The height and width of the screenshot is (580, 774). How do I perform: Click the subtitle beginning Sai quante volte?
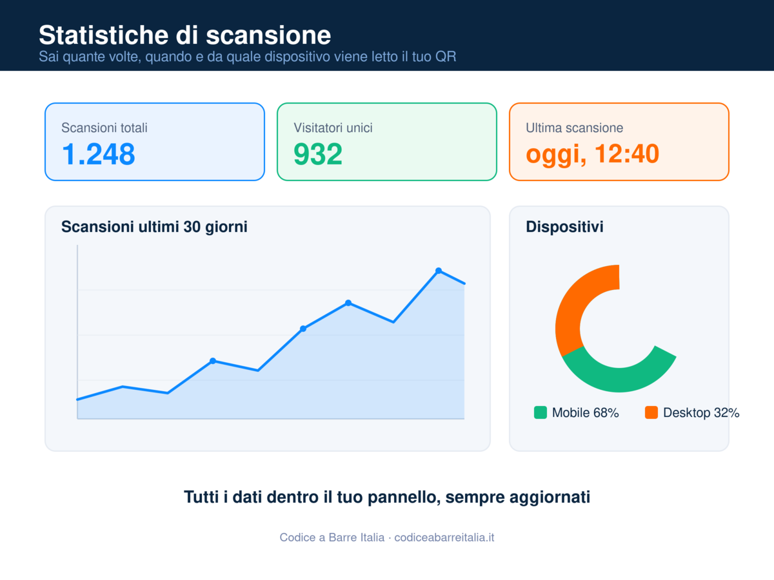(x=248, y=57)
